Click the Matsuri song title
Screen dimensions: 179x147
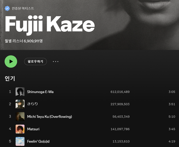[33, 129]
